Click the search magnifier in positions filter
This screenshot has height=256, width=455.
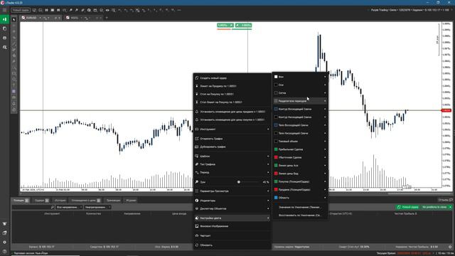point(53,207)
